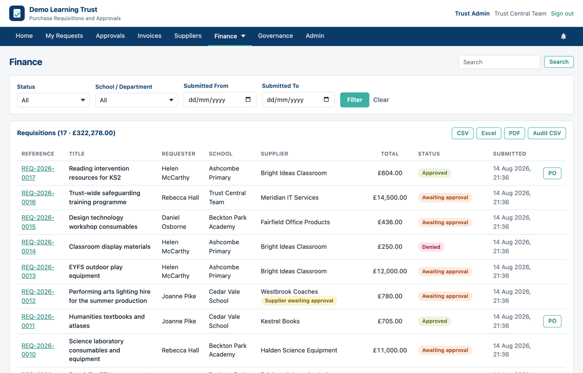The width and height of the screenshot is (583, 373).
Task: Clear the filters
Action: (x=381, y=100)
